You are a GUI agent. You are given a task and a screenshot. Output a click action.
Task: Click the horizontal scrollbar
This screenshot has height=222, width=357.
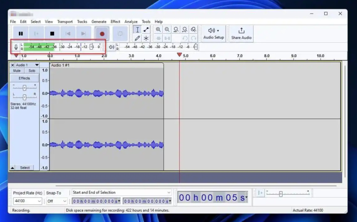click(196, 186)
